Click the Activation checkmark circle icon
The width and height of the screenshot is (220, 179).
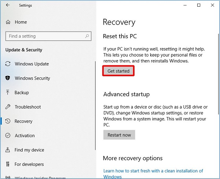8,135
